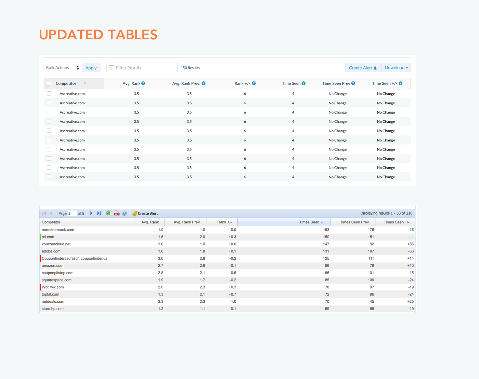This screenshot has height=379, width=479.
Task: Select squarespace.com row
Action: tap(228, 280)
